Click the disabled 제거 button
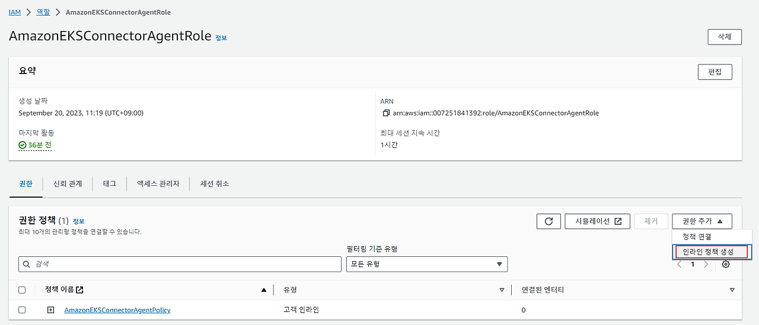Viewport: 759px width, 325px height. click(651, 221)
